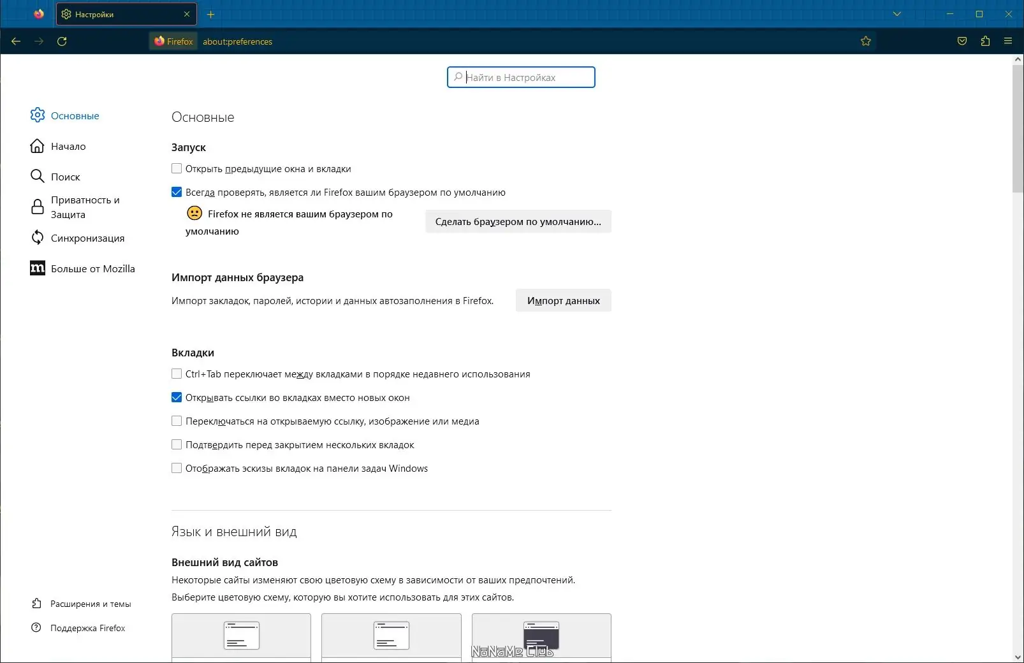
Task: Click the Поддержка Firefox link
Action: (x=78, y=628)
